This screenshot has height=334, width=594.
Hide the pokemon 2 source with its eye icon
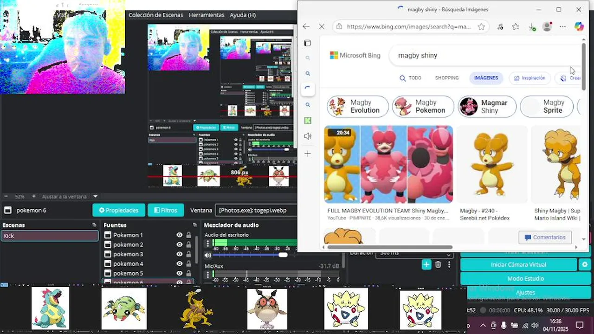(180, 244)
